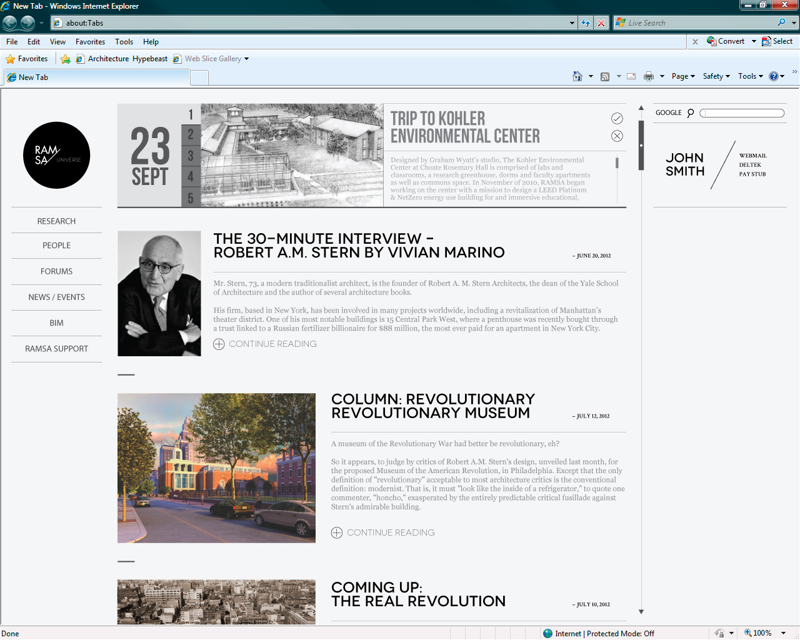Image resolution: width=800 pixels, height=640 pixels.
Task: Click plus icon of Revolutionary Museum Continue Reading
Action: coord(337,532)
